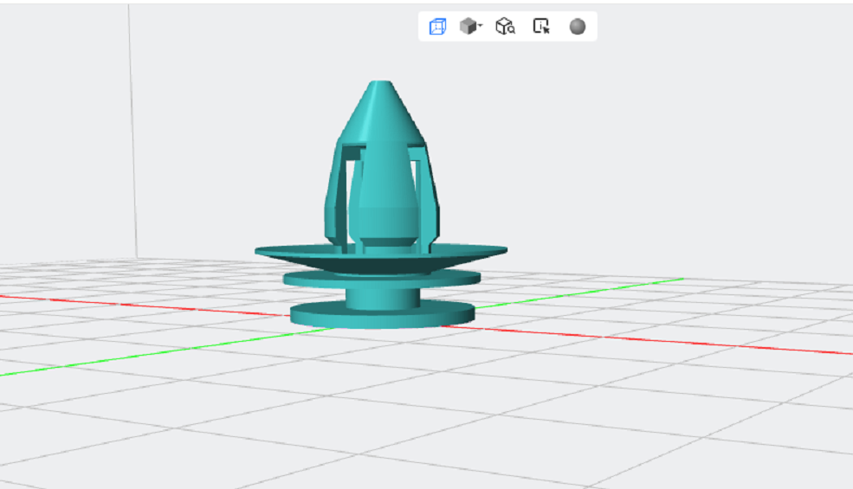Click the gray sphere rendering icon
This screenshot has width=853, height=489.
[x=578, y=26]
